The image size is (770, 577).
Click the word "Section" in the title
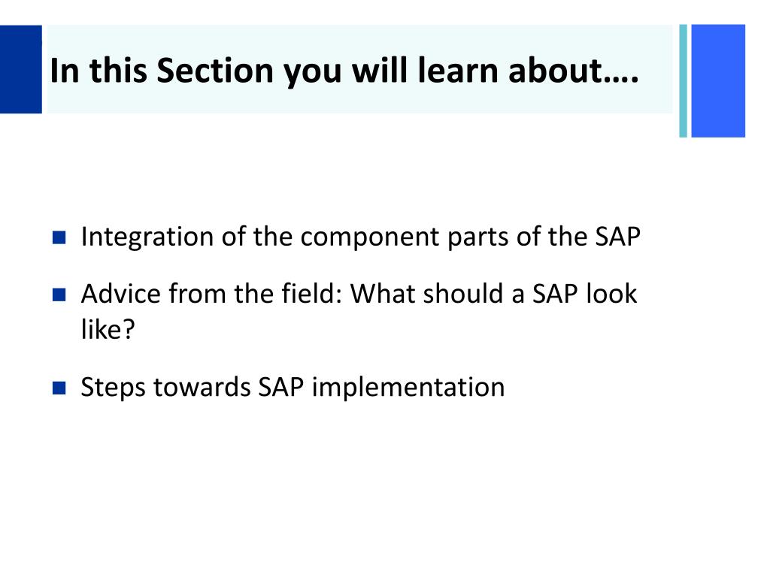pyautogui.click(x=214, y=70)
